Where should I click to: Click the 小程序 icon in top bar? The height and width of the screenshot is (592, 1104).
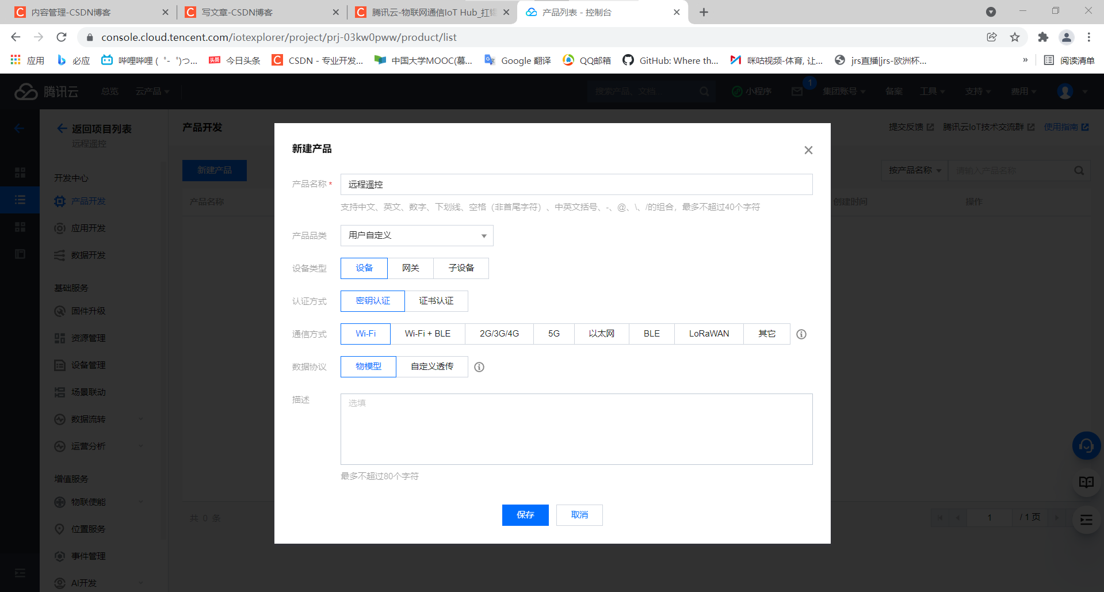click(x=751, y=91)
